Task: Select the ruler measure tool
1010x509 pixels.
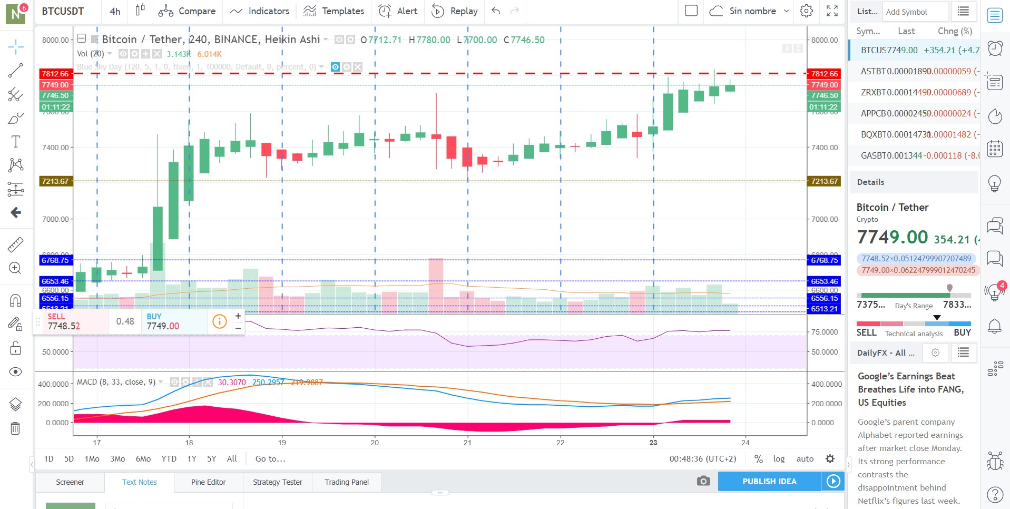Action: (16, 244)
